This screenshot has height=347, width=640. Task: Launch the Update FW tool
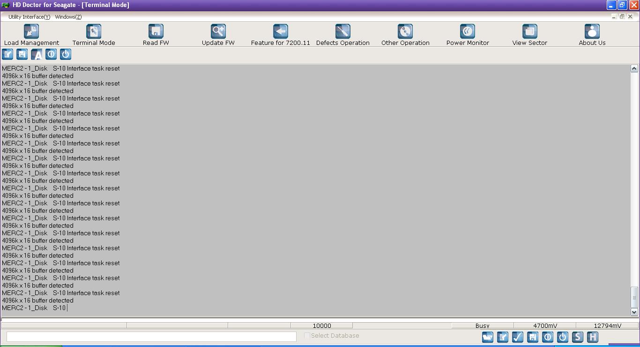click(x=218, y=35)
